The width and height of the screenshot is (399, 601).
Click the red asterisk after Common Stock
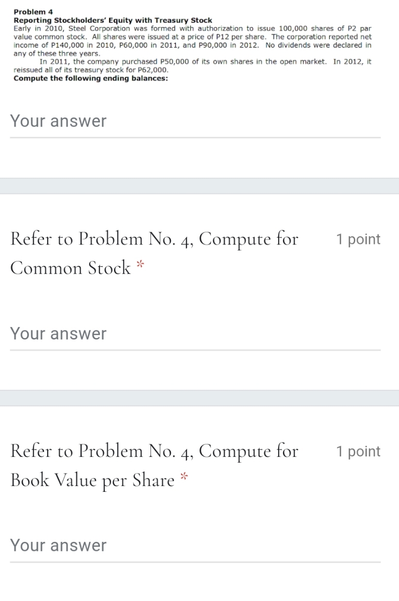pos(140,265)
